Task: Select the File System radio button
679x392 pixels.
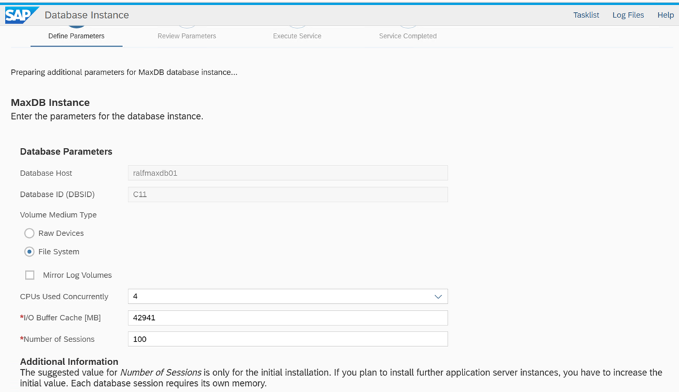Action: tap(29, 251)
